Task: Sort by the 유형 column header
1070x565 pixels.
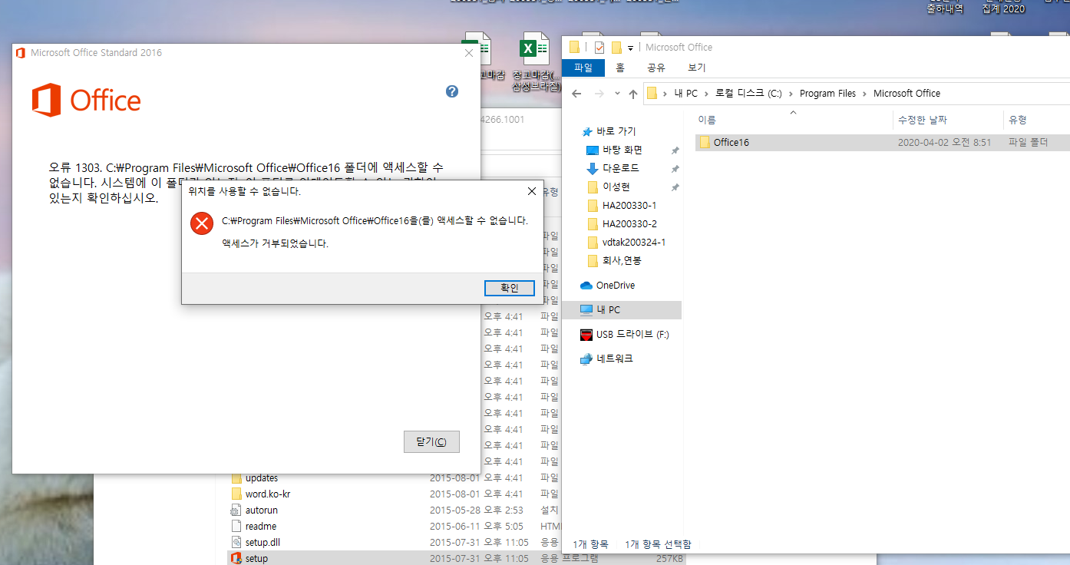Action: click(1018, 120)
